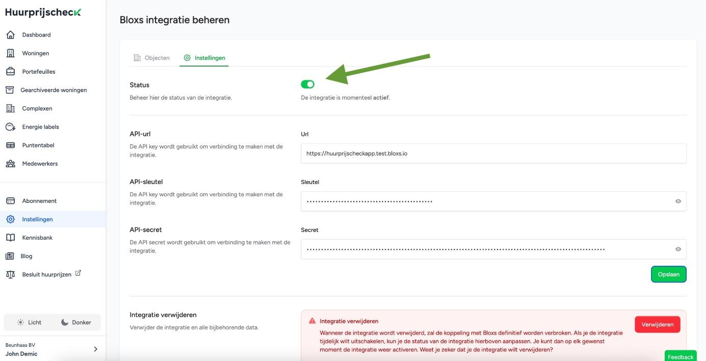This screenshot has height=361, width=706.
Task: Click the Medewerkers people icon
Action: [10, 164]
